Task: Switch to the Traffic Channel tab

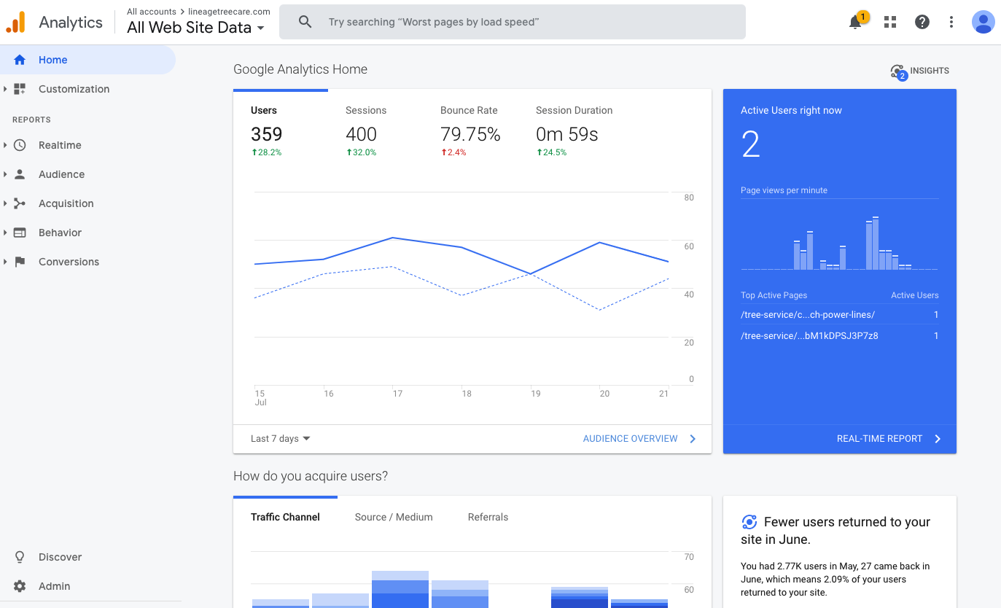Action: [x=285, y=517]
